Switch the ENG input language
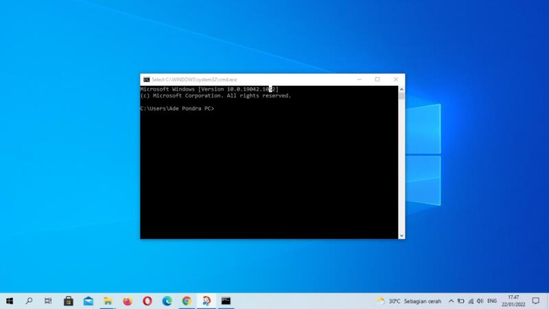The height and width of the screenshot is (309, 549). point(492,301)
